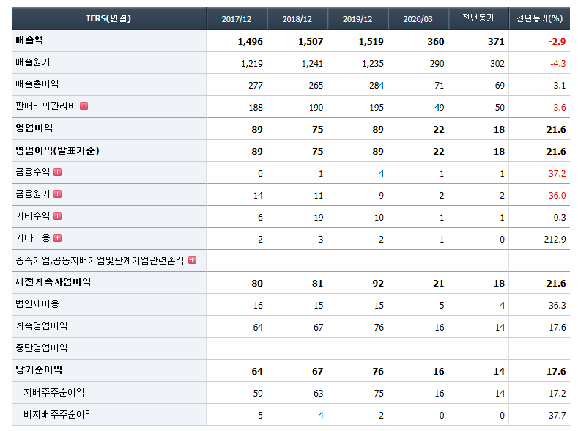The image size is (578, 431).
Task: Select the 당기순이익 row label
Action: click(x=39, y=370)
